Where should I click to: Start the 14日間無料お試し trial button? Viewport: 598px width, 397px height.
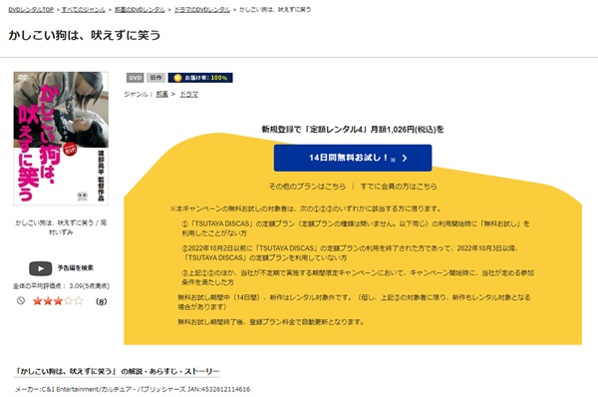[x=353, y=158]
